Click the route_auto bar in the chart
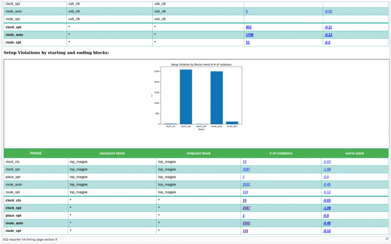Image resolution: width=391 pixels, height=244 pixels. pyautogui.click(x=217, y=98)
